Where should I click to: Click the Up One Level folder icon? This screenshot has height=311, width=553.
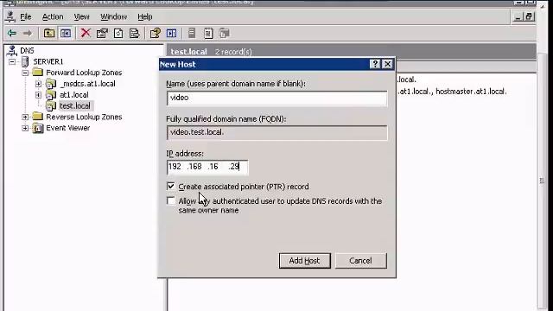[49, 33]
